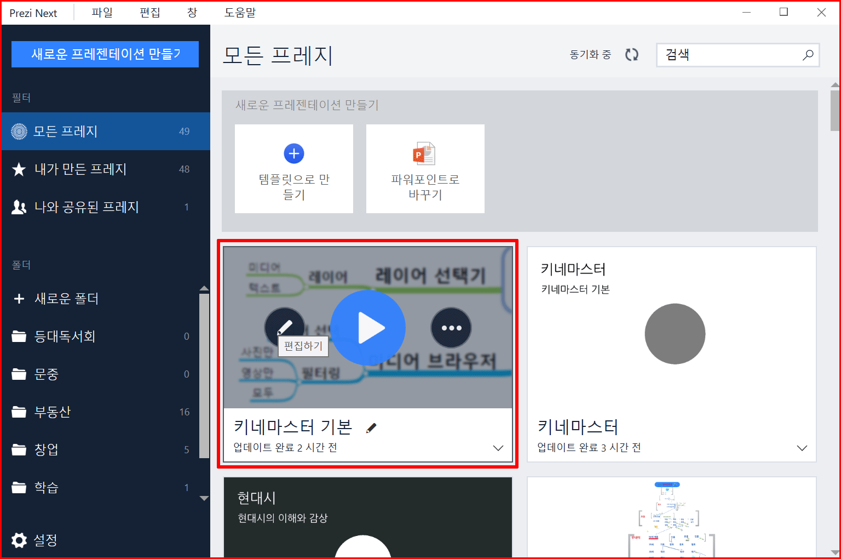Click 업데이트 완료 2 시간 전 text
The width and height of the screenshot is (841, 559).
(x=285, y=448)
